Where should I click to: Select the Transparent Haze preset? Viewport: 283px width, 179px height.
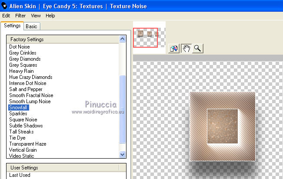tap(28, 144)
